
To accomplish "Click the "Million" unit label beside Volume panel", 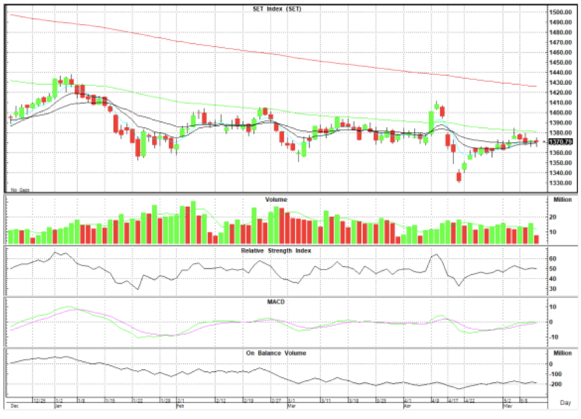I will pyautogui.click(x=562, y=200).
